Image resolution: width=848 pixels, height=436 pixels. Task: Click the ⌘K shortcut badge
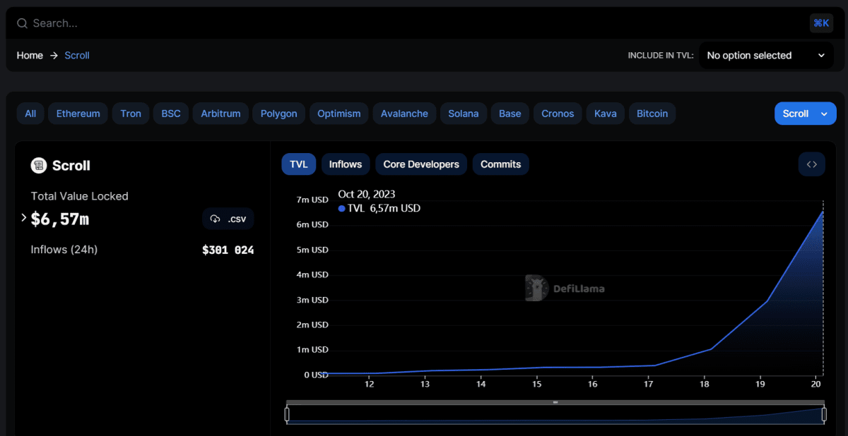821,23
